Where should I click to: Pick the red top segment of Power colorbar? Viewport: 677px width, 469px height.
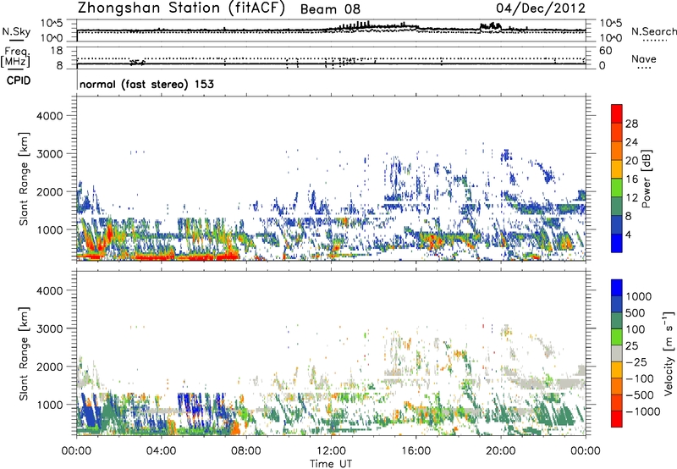(x=617, y=113)
